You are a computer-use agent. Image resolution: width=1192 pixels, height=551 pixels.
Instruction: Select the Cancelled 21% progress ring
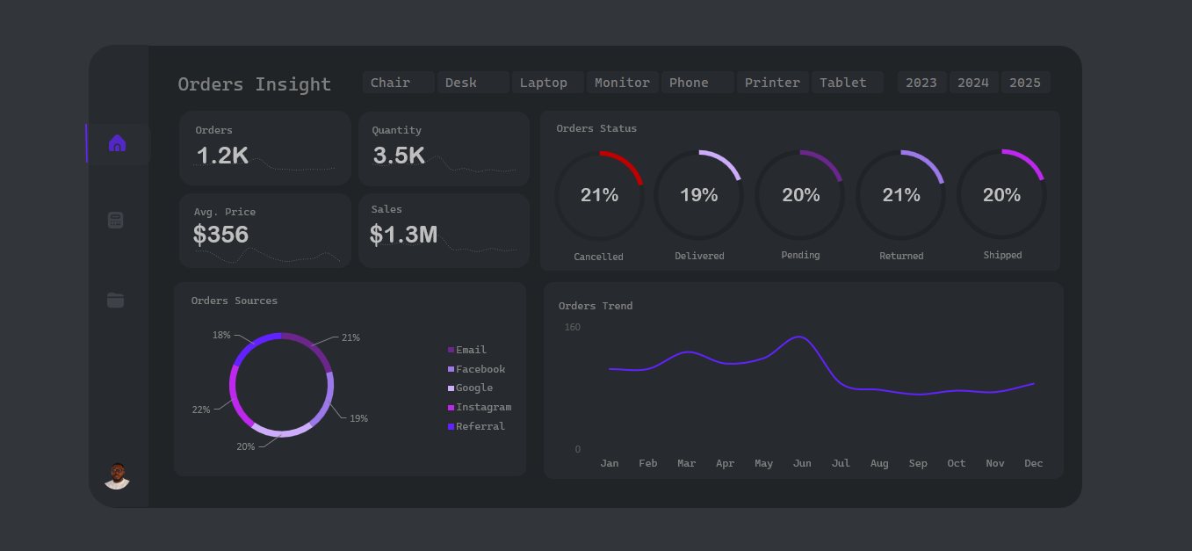click(x=599, y=195)
